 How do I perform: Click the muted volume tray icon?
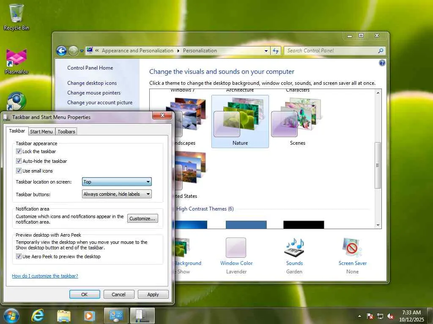point(390,316)
